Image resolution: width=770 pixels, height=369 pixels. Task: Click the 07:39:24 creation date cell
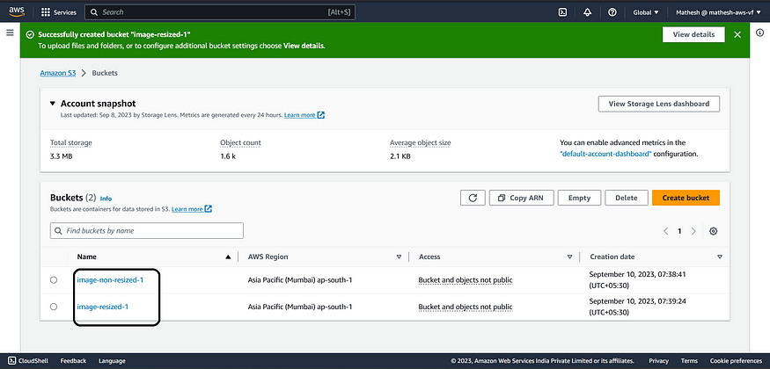coord(637,307)
